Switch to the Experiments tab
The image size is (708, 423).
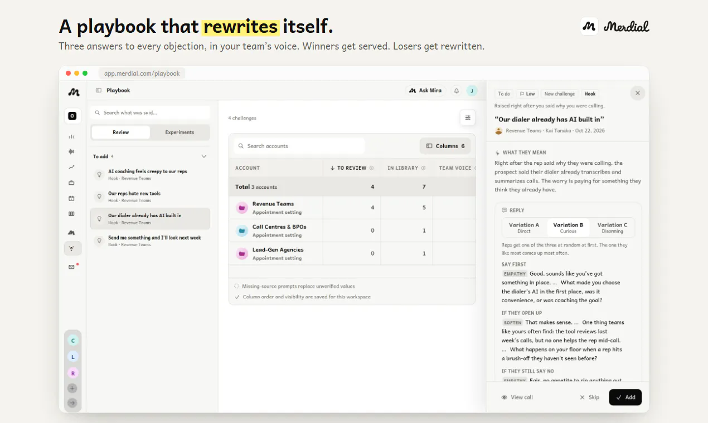180,132
